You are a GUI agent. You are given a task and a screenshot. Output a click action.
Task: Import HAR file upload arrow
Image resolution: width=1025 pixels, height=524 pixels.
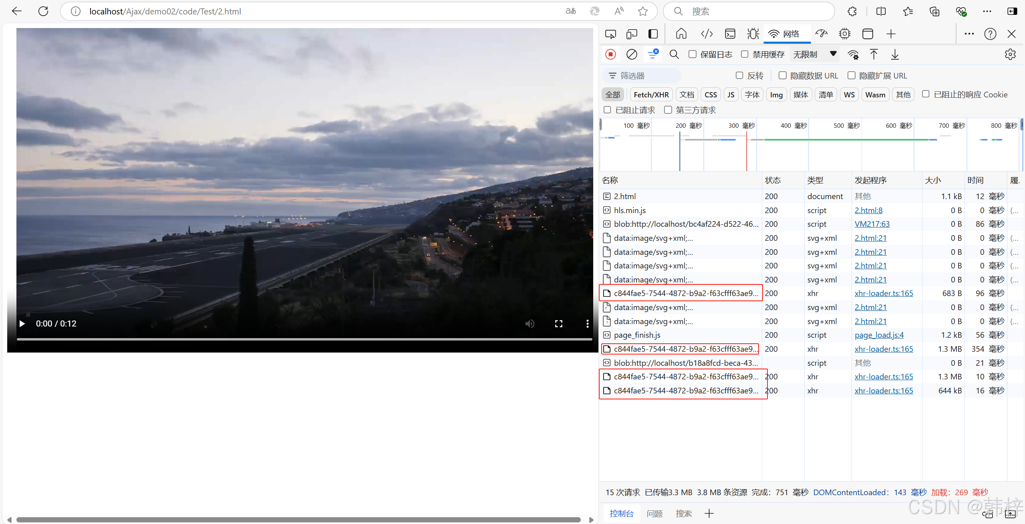coord(874,54)
